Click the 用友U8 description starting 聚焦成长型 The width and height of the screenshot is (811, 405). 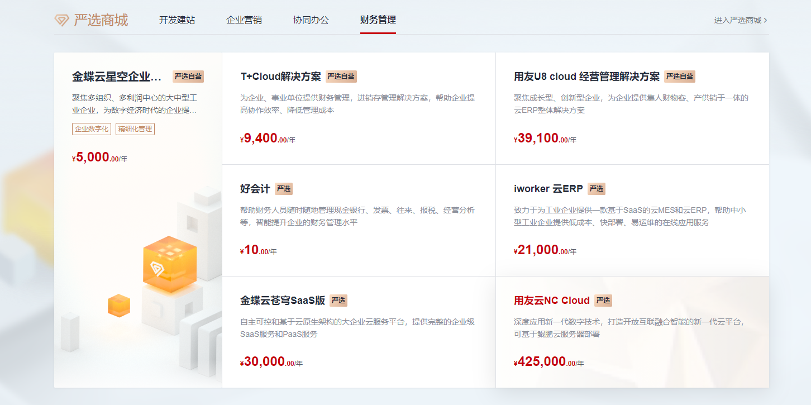click(x=631, y=104)
